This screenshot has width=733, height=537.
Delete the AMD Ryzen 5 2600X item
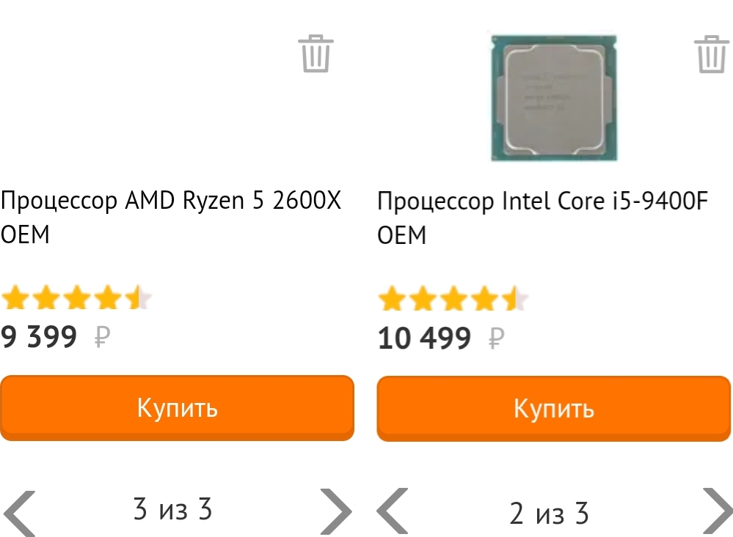click(316, 53)
